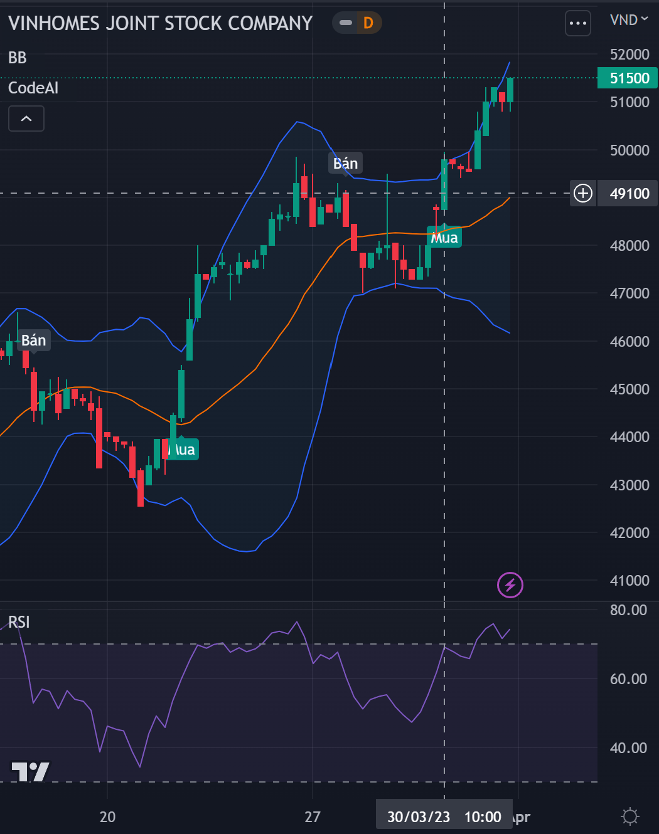Click the plus icon beside 49100
Viewport: 659px width, 834px height.
[583, 193]
